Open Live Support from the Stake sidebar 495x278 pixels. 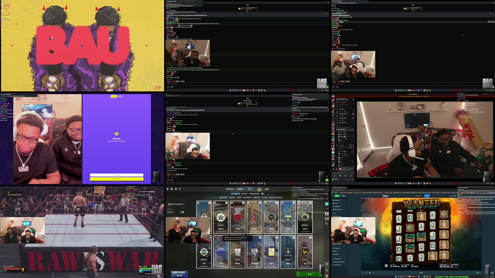338,265
